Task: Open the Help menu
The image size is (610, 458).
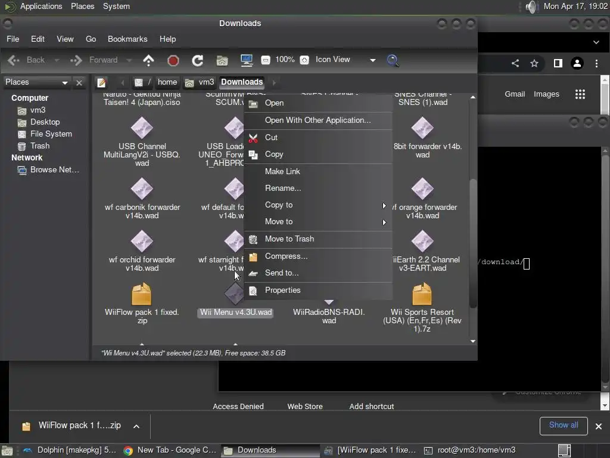Action: pos(167,39)
